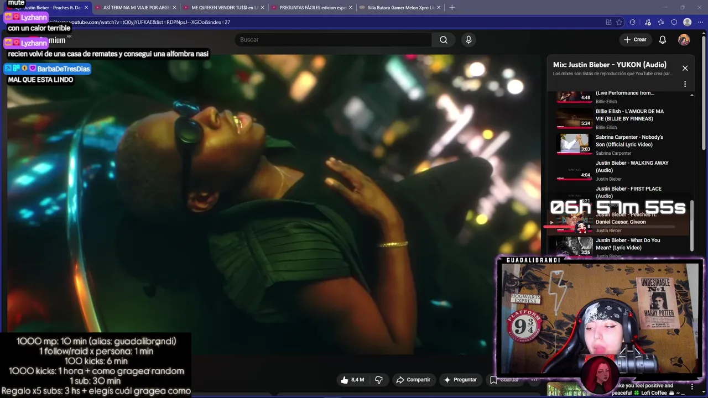Open browser settings three-dots menu

click(700, 22)
